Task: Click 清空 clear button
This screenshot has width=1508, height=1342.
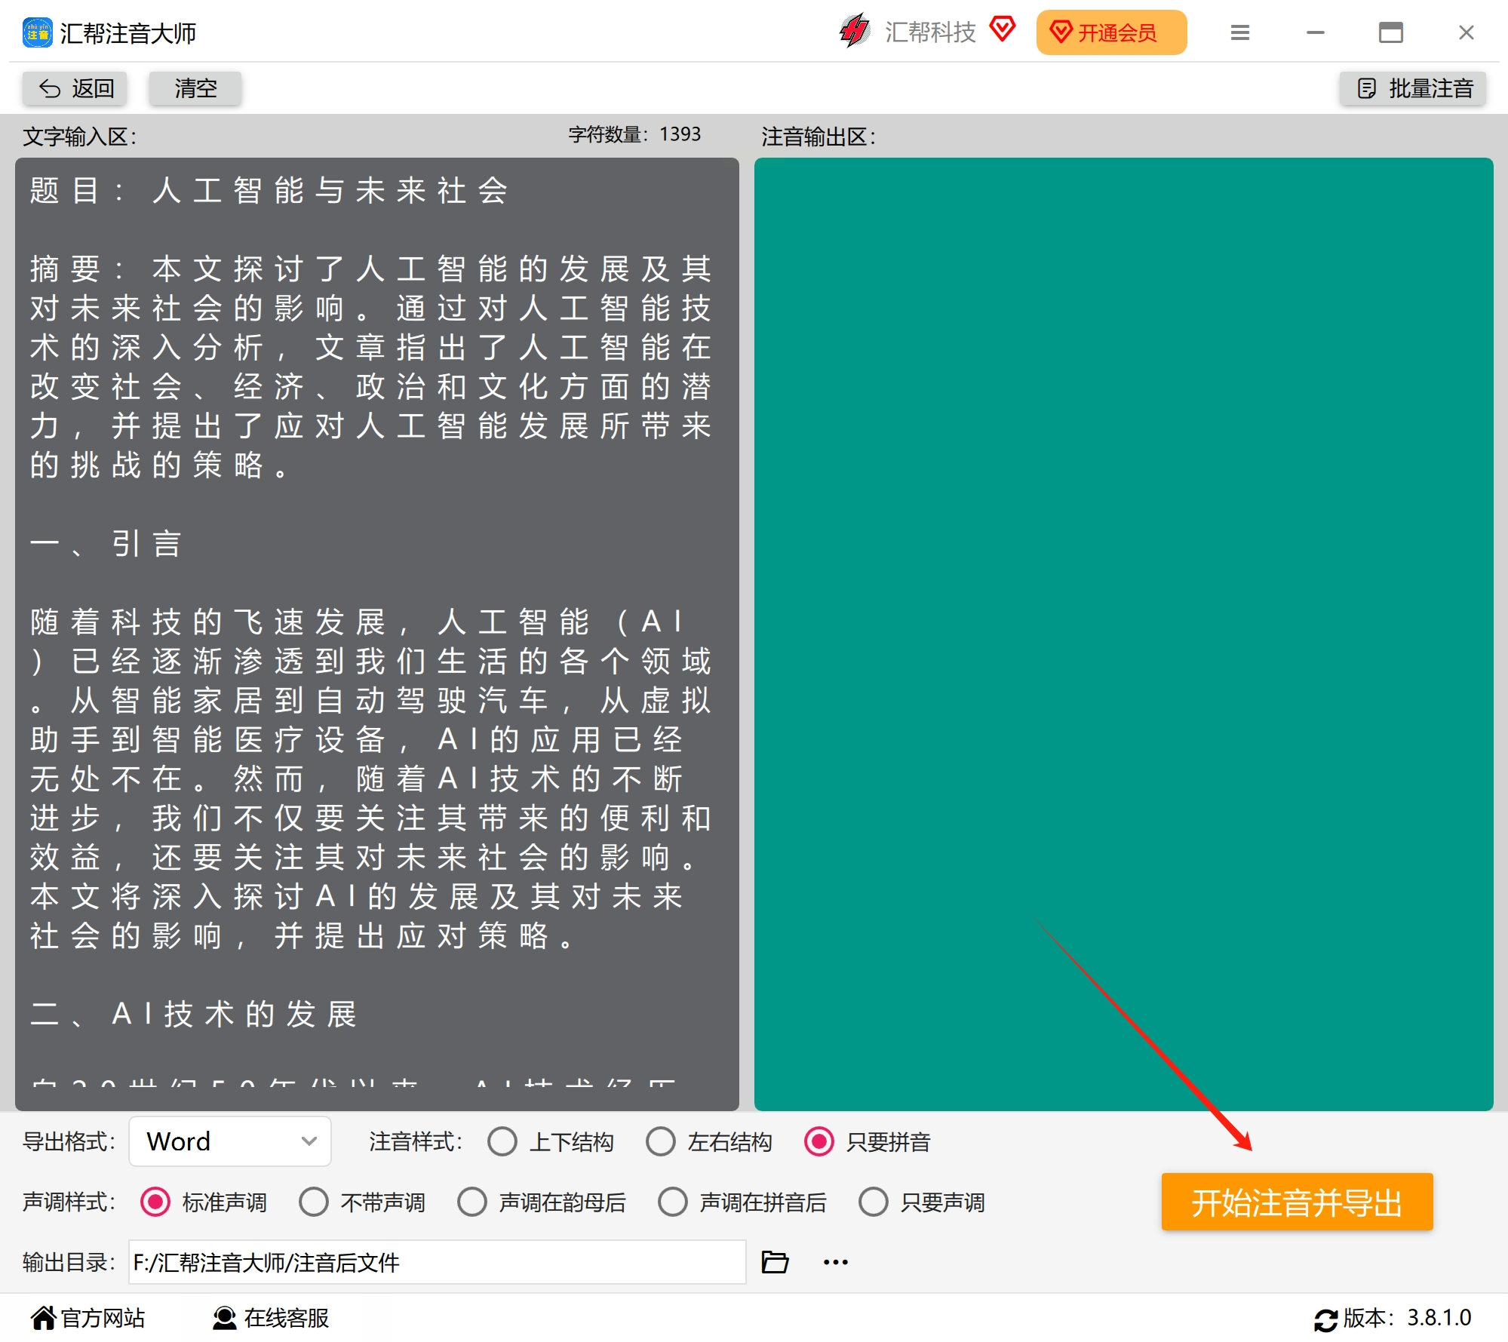Action: point(195,88)
